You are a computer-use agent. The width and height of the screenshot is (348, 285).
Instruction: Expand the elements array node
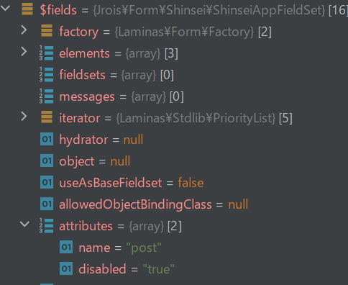pyautogui.click(x=24, y=52)
